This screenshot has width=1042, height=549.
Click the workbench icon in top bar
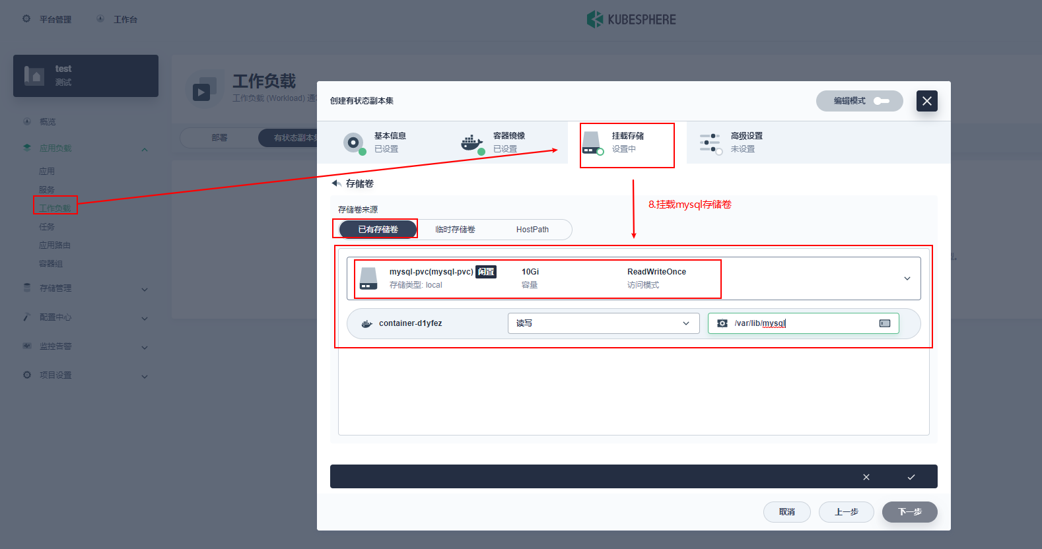(100, 19)
